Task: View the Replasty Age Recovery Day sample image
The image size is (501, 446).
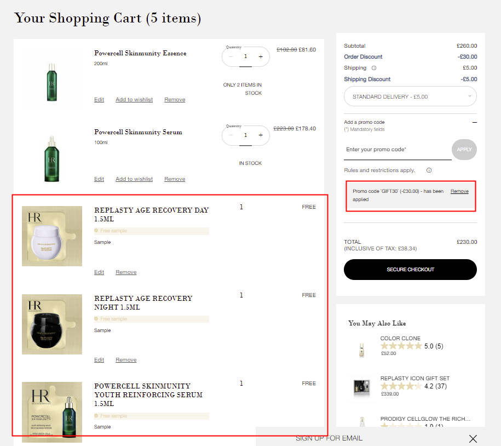Action: pyautogui.click(x=52, y=236)
